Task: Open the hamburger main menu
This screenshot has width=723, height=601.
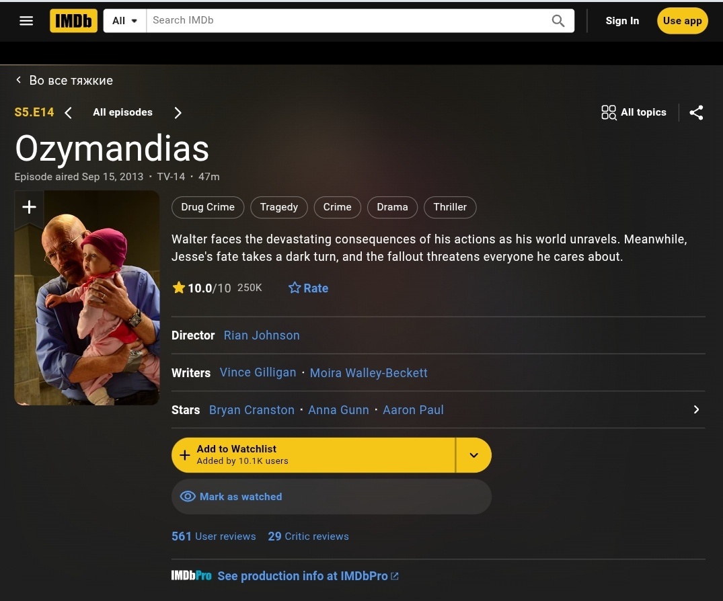Action: pos(26,21)
